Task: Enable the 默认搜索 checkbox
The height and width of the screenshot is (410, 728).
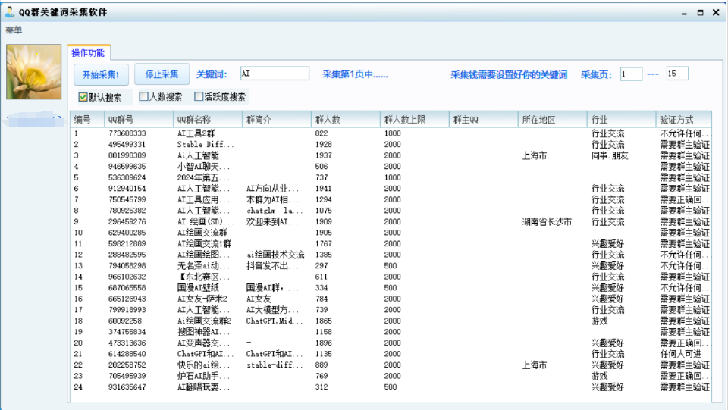Action: [83, 97]
